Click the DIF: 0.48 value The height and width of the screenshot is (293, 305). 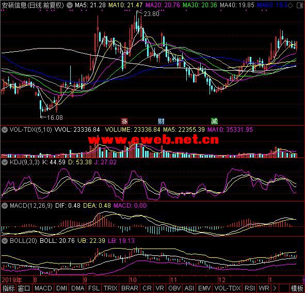(68, 206)
